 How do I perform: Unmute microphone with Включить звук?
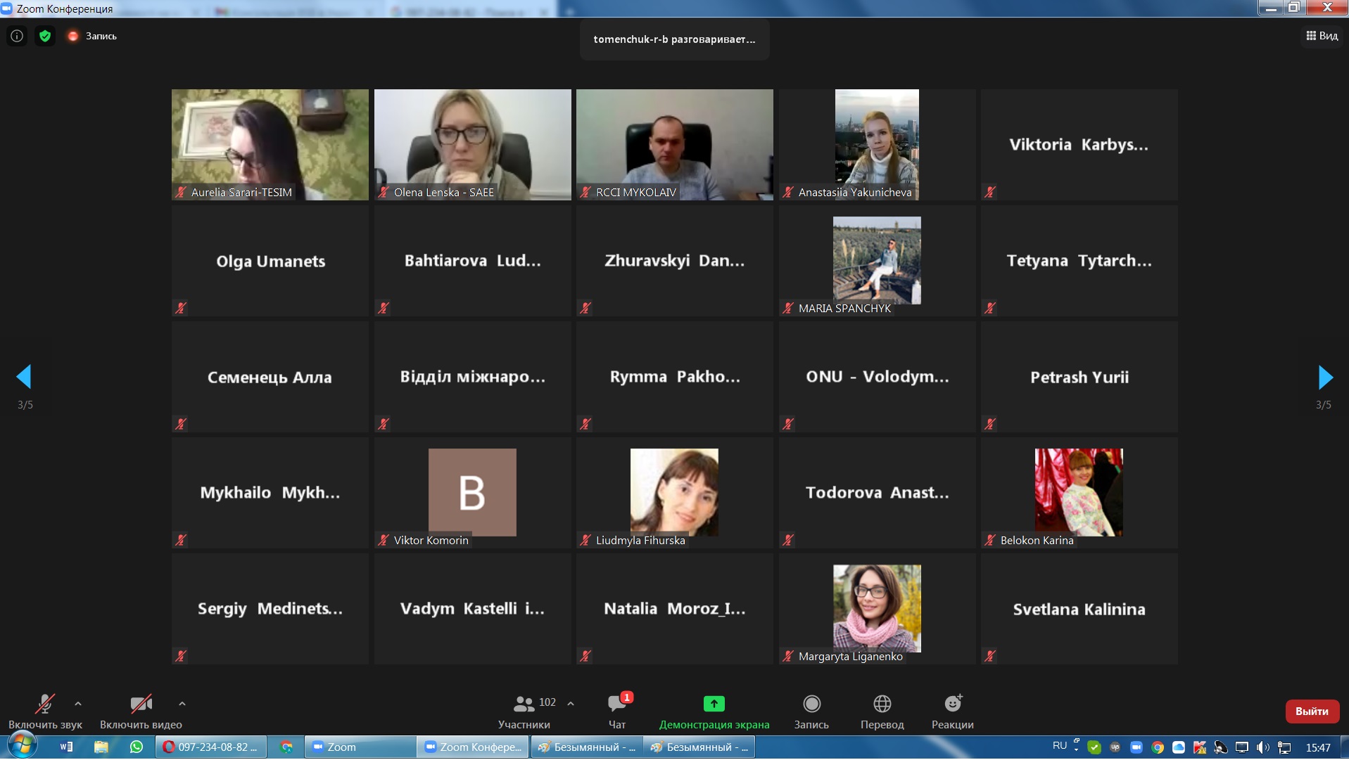45,711
